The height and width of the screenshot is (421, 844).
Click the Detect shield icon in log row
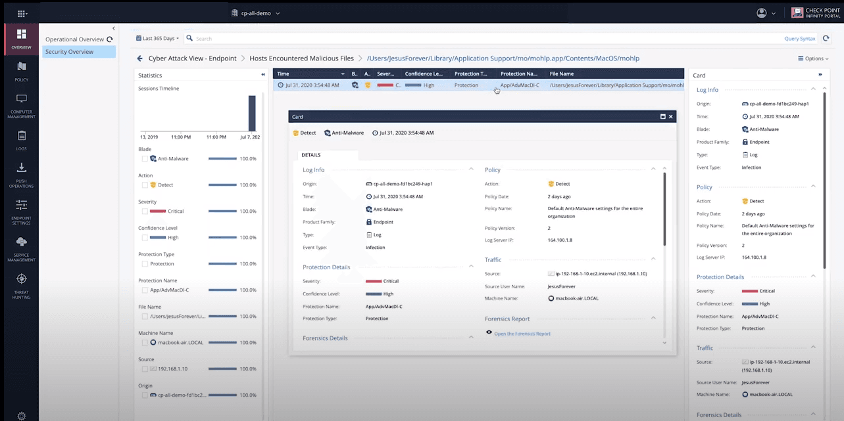point(368,85)
